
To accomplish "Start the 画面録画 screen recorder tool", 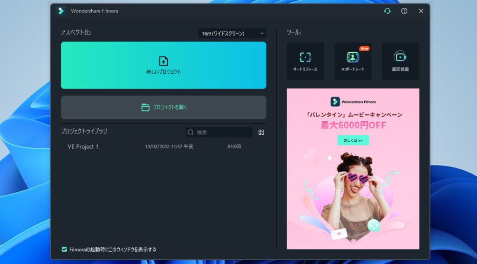I will tap(400, 61).
